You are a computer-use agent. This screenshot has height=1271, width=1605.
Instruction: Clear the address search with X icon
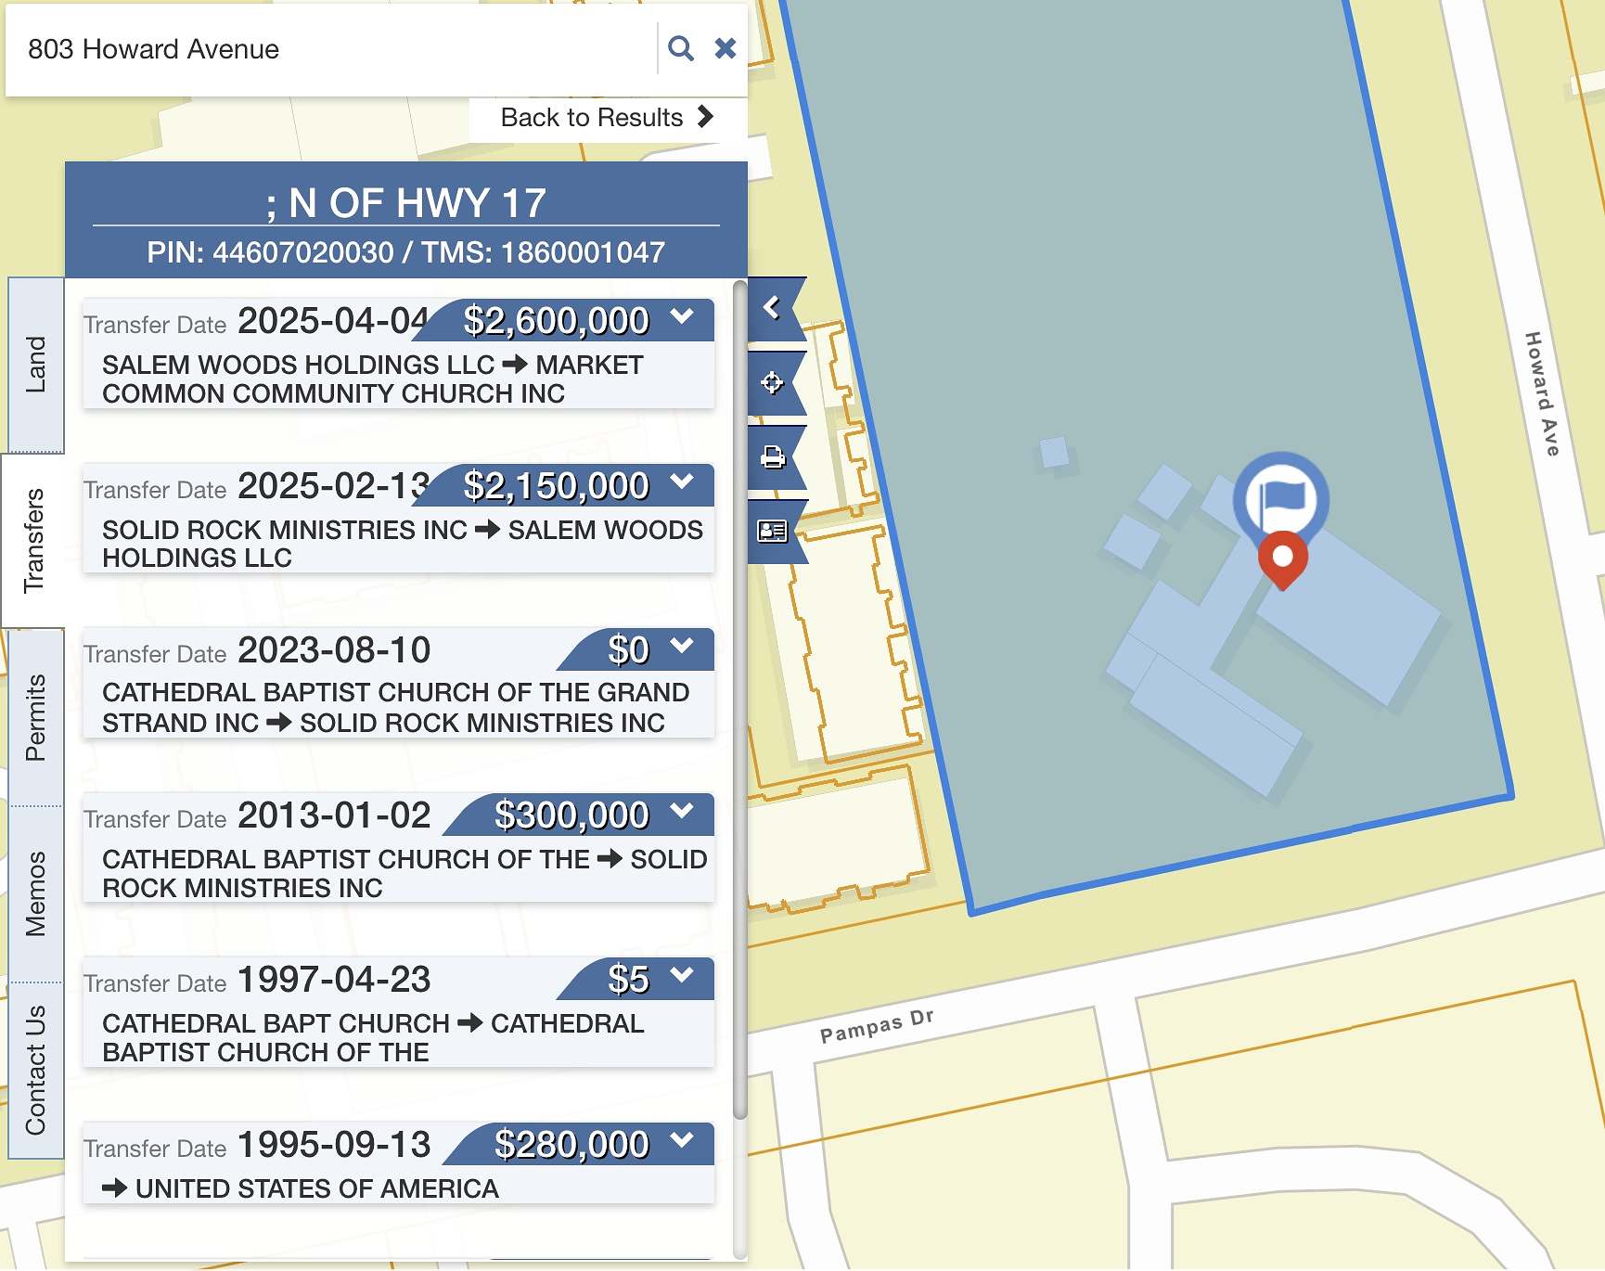[x=725, y=48]
